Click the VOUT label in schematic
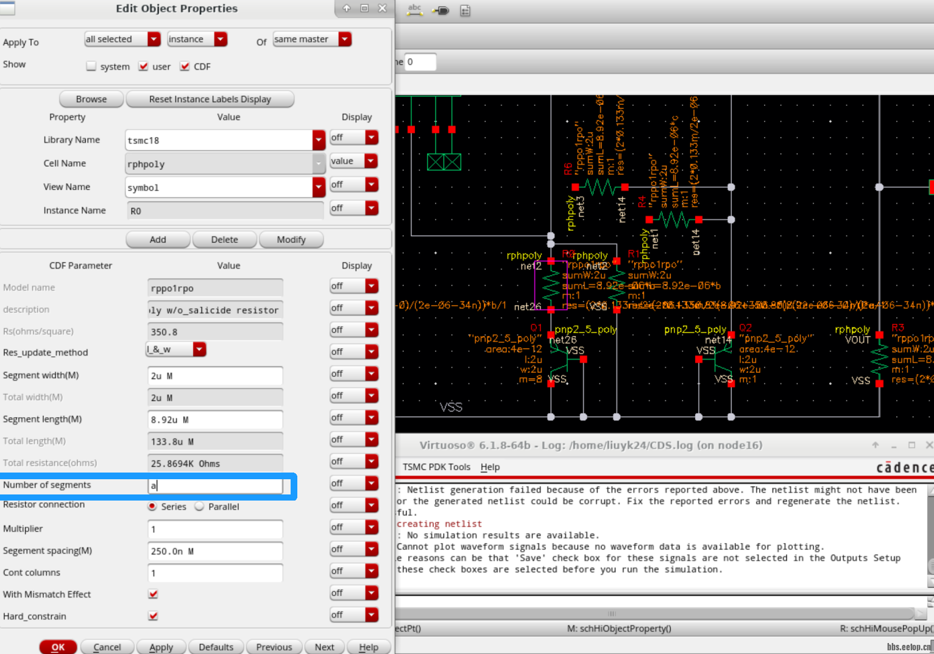Viewport: 934px width, 654px height. click(x=857, y=340)
